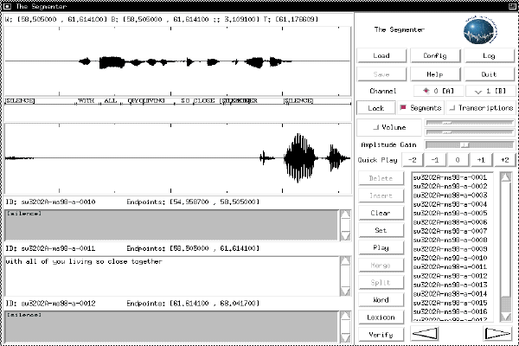Open the Lexicon
This screenshot has height=346, width=519.
[x=381, y=317]
